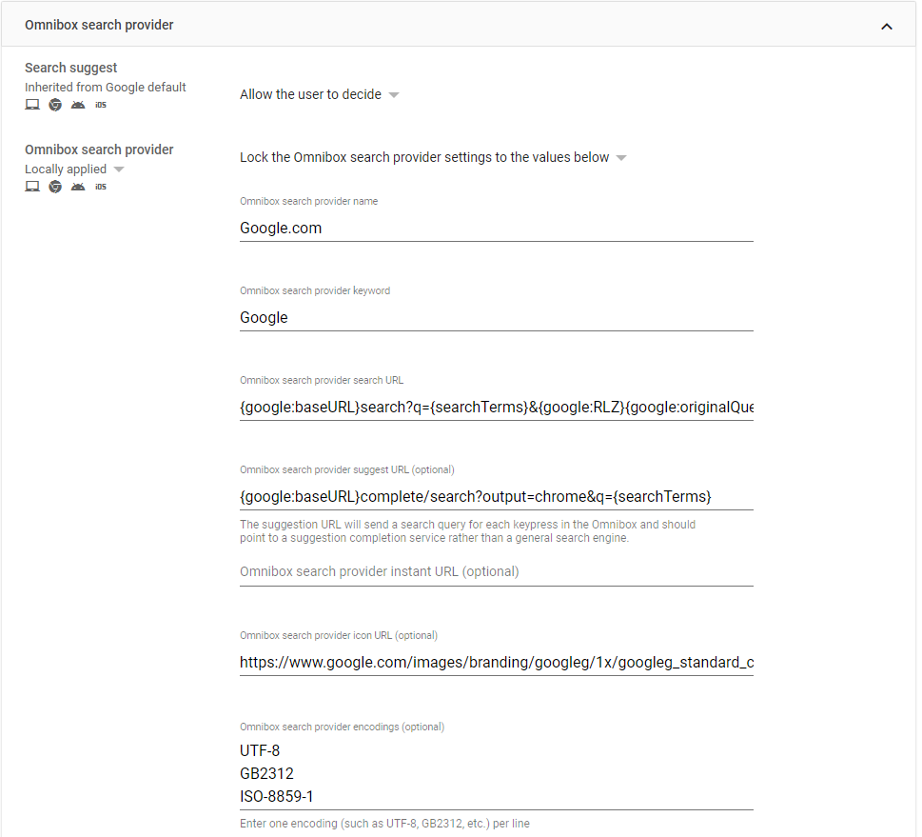The height and width of the screenshot is (837, 922).
Task: Open the 'Lock the Omnibox search provider settings' dropdown
Action: (x=433, y=158)
